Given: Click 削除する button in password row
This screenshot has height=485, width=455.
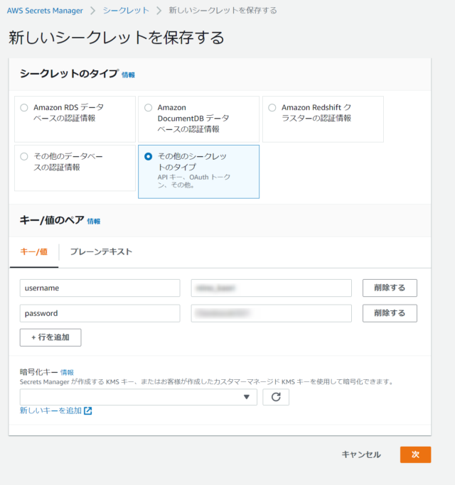Looking at the screenshot, I should tap(390, 313).
